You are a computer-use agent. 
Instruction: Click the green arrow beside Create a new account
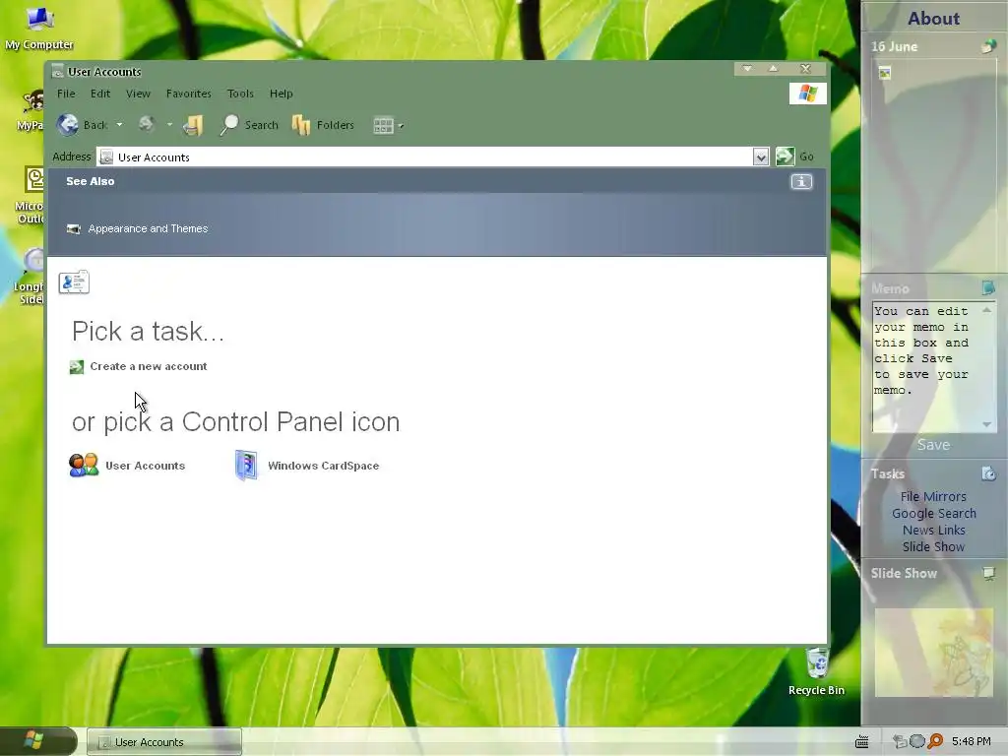click(x=77, y=367)
